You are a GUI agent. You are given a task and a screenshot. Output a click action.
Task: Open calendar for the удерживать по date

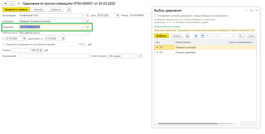(60, 39)
